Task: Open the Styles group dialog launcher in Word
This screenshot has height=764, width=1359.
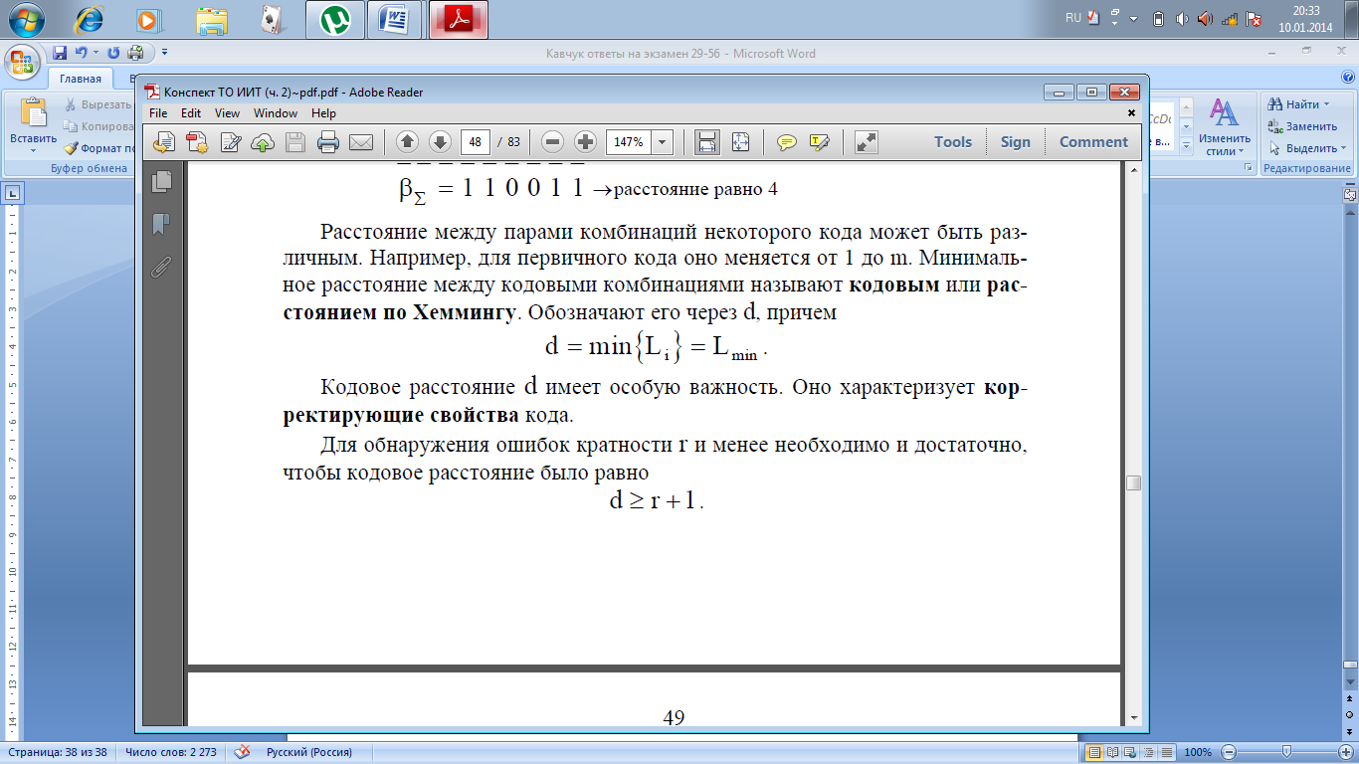Action: (x=1249, y=169)
